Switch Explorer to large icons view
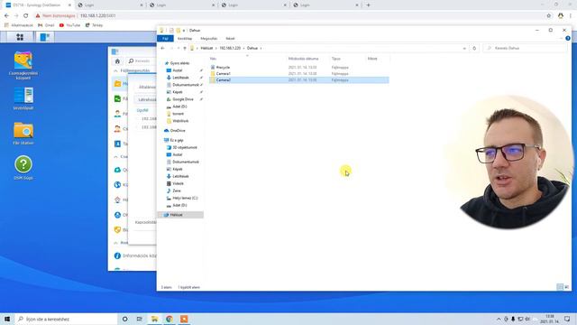Screen dimensions: 577x325 [x=567, y=287]
